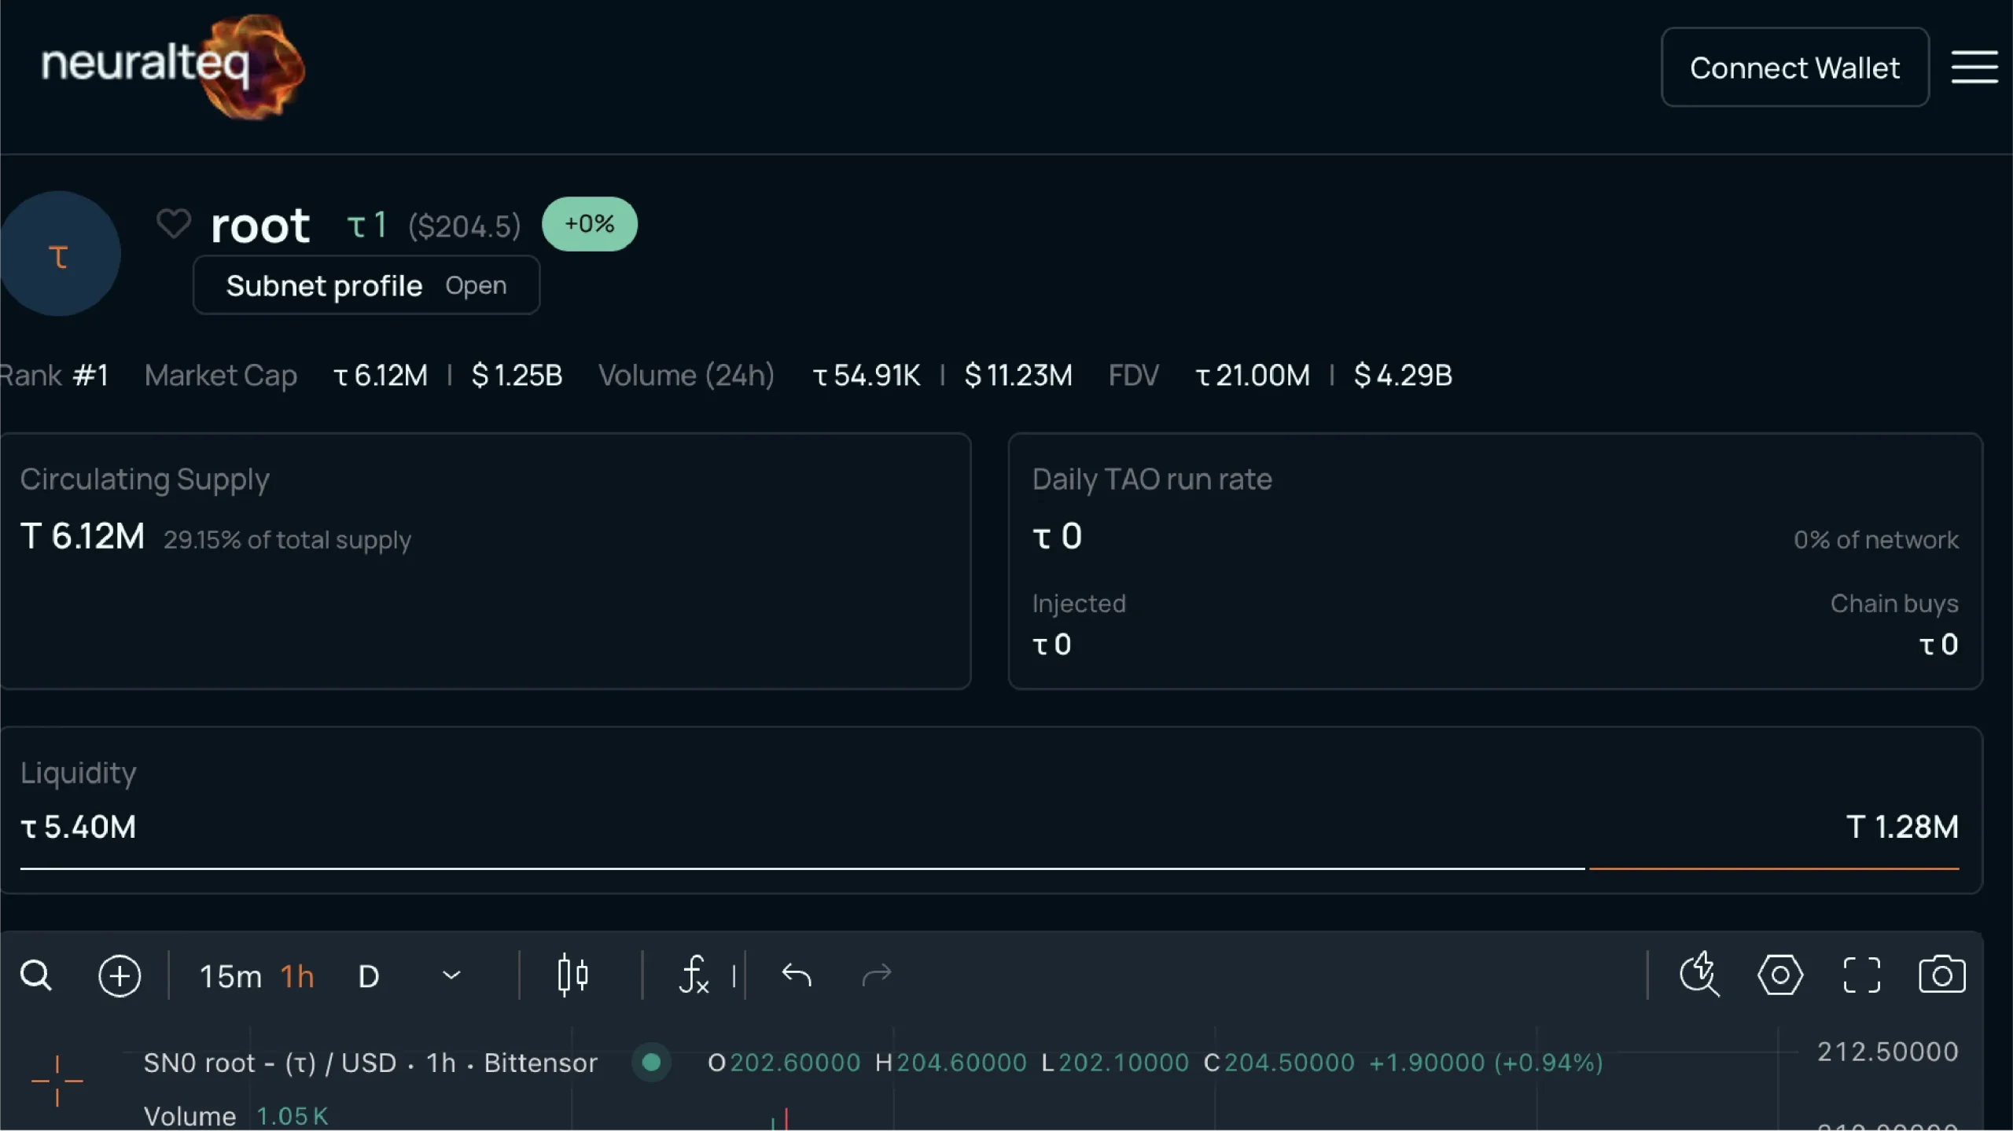Click the root tau avatar circle
Image resolution: width=2013 pixels, height=1131 pixels.
point(59,254)
